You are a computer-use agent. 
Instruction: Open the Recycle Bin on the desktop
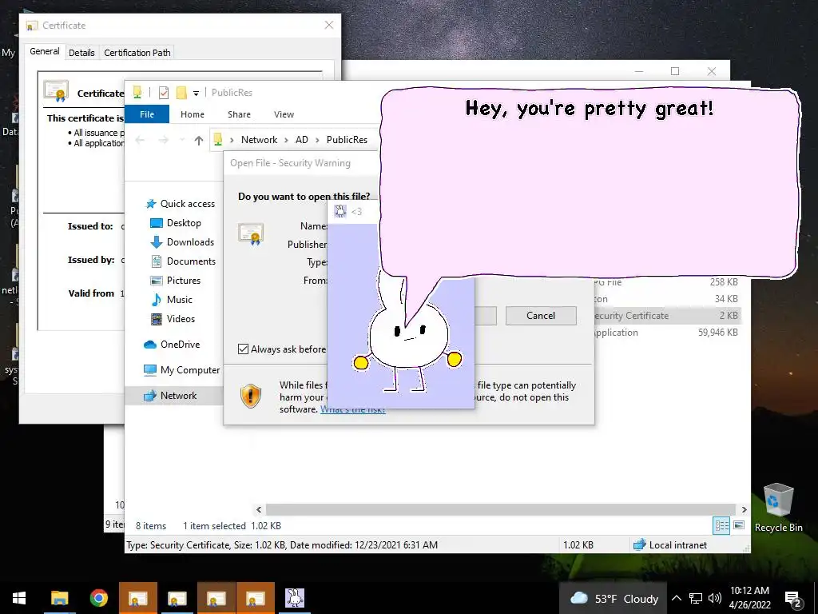778,507
